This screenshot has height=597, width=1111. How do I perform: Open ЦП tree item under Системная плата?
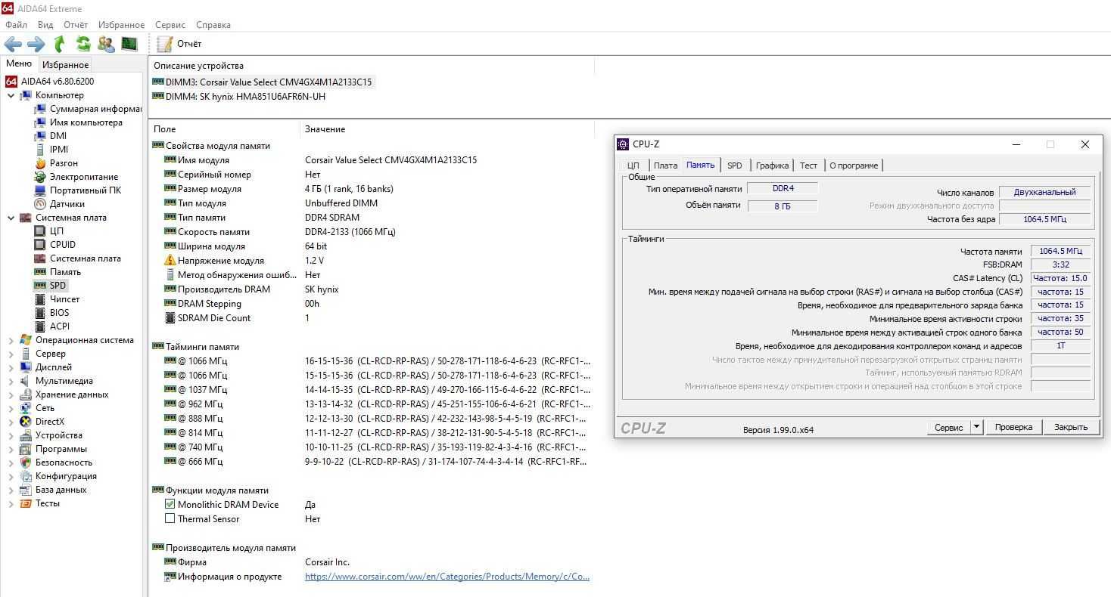[56, 231]
